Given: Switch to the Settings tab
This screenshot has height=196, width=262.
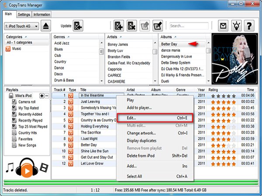Looking at the screenshot, I should click(24, 14).
